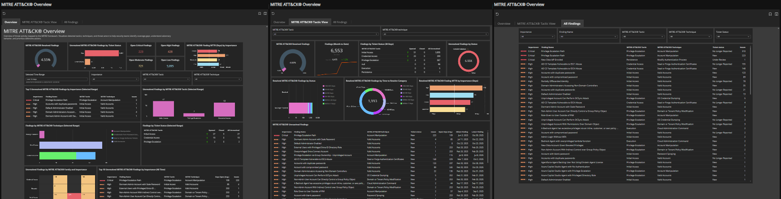This screenshot has width=781, height=199.
Task: Switch to Overview tab in the All Findings panel
Action: pyautogui.click(x=504, y=23)
